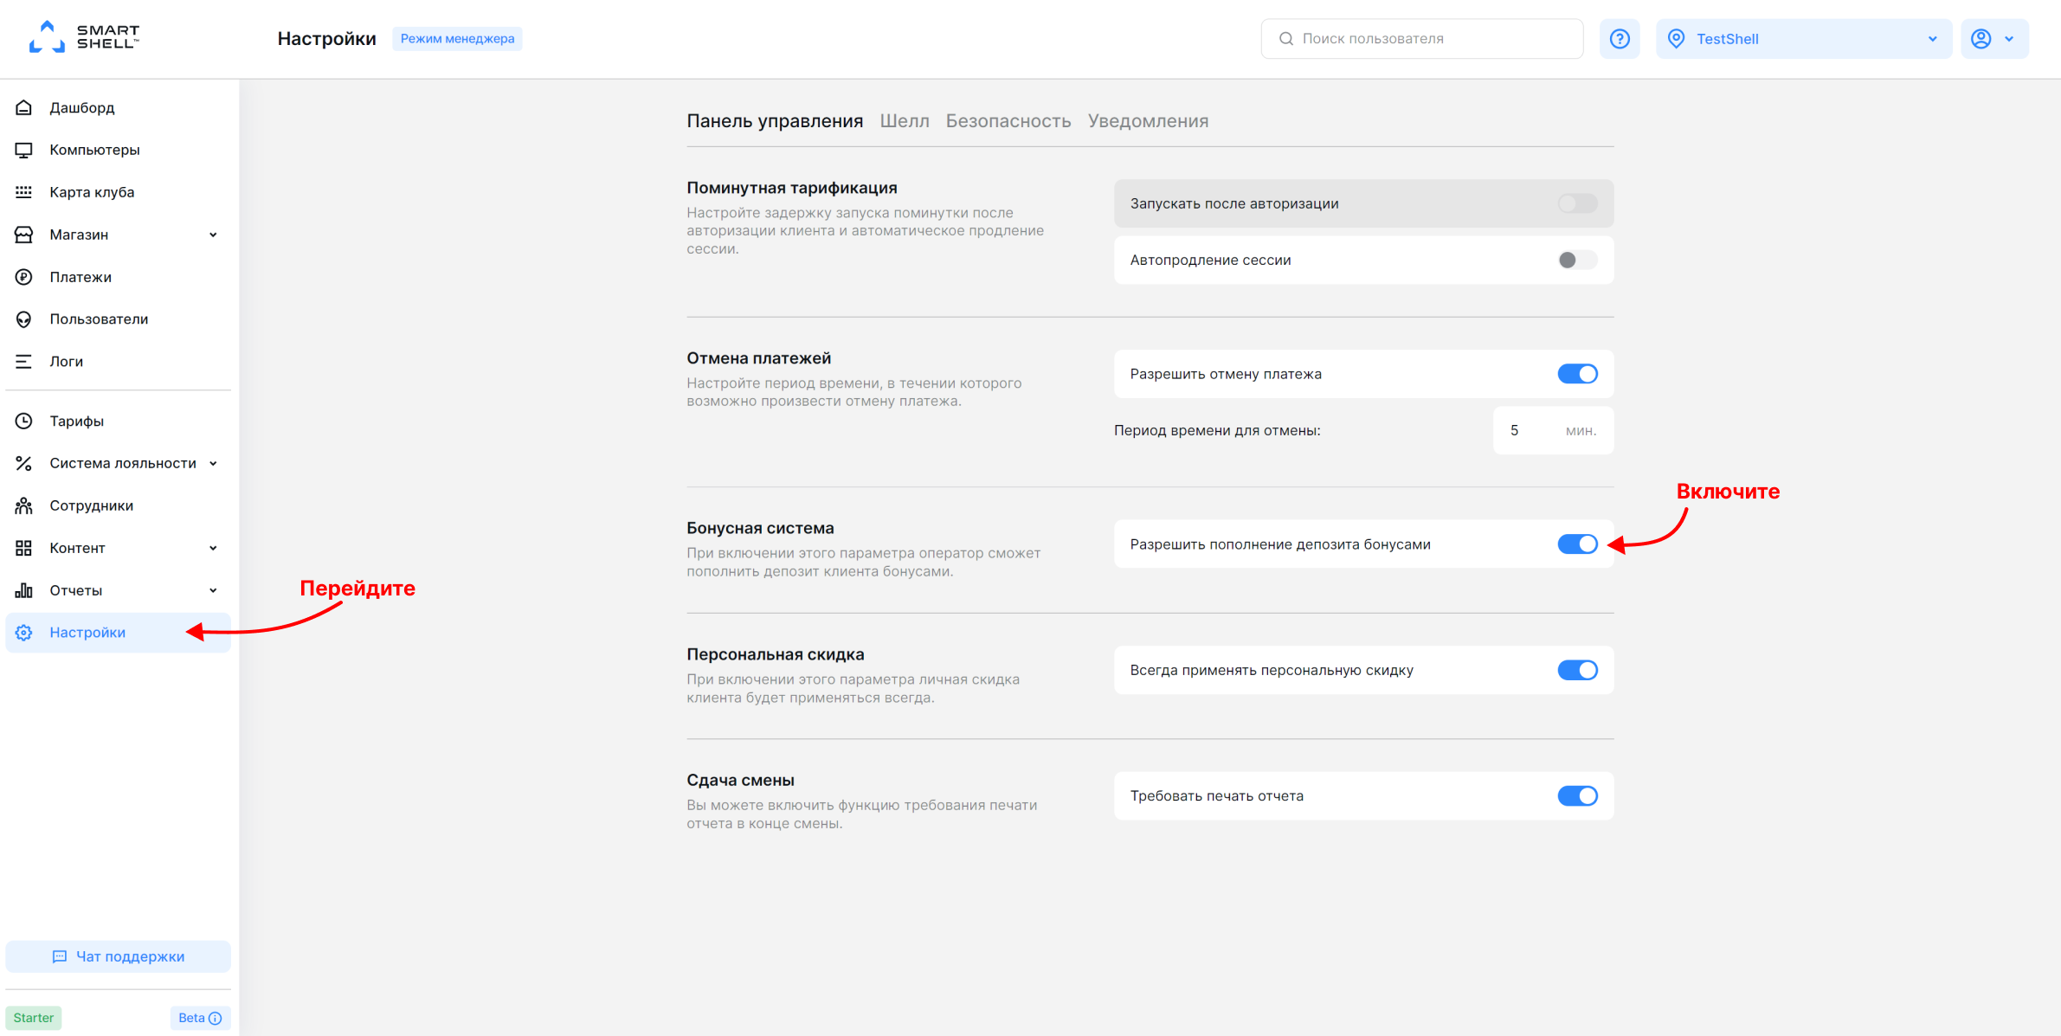Expand the Магазин submenu chevron

coord(213,235)
